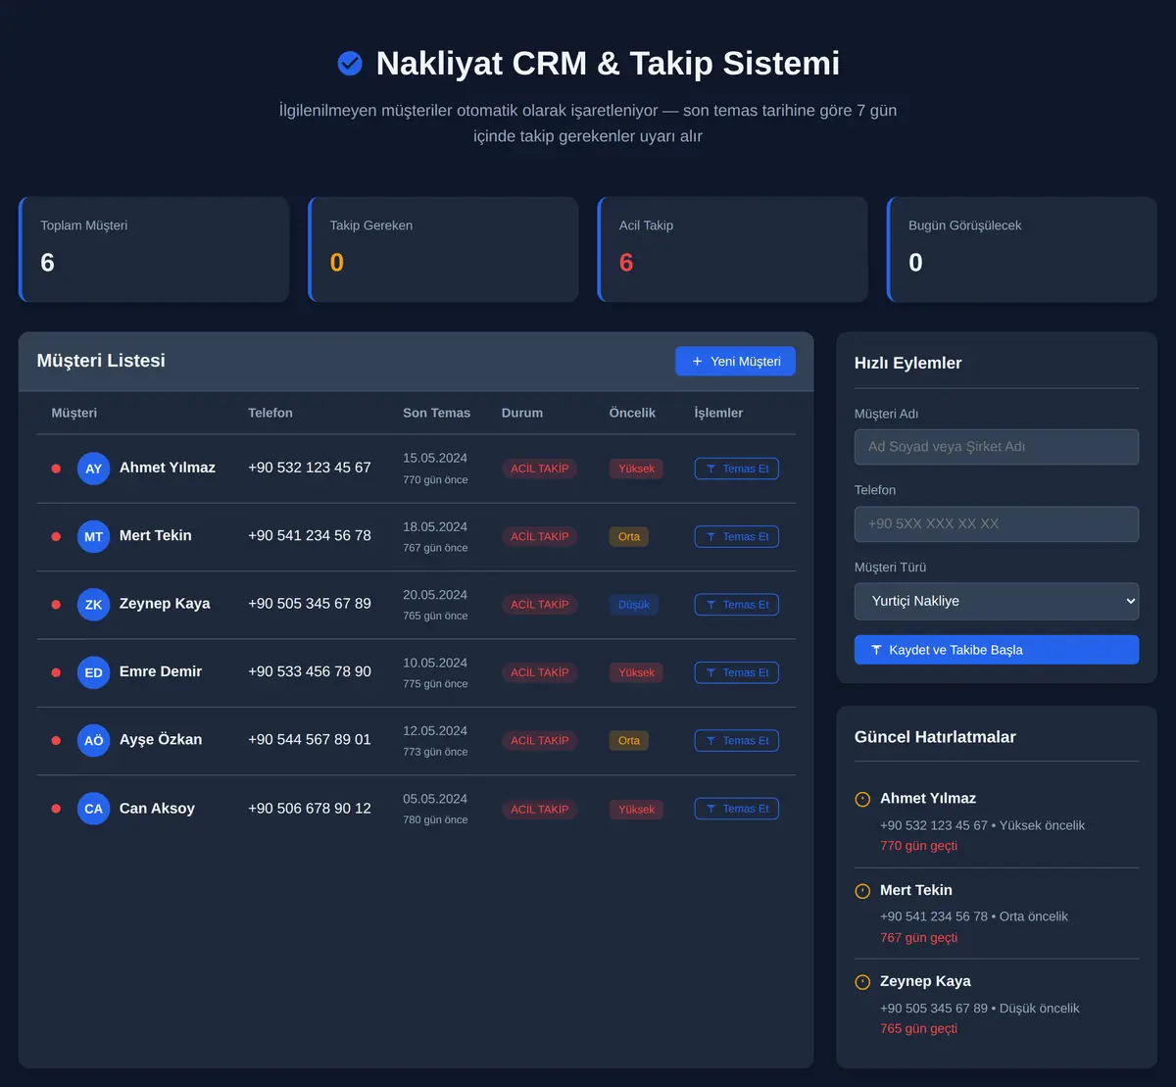
Task: Click Düşük priority badge for Zeynep Kaya
Action: click(634, 605)
